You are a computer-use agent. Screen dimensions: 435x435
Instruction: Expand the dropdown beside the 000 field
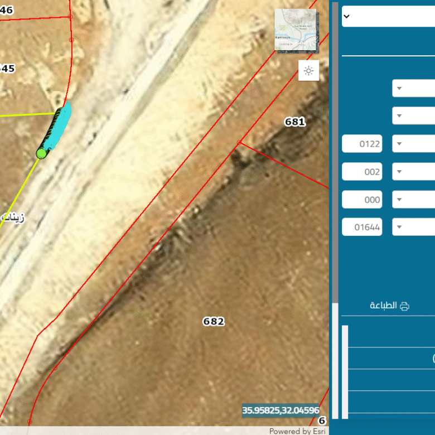(399, 200)
